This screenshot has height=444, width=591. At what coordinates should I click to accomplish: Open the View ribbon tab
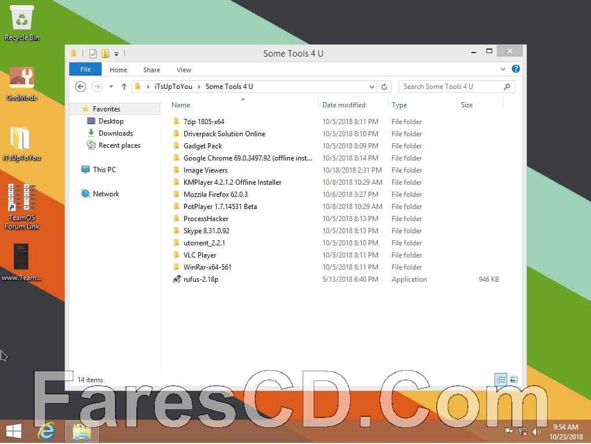coord(184,70)
